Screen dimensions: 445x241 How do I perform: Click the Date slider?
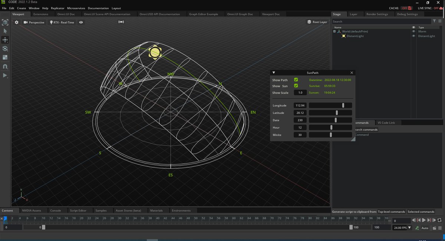pos(330,120)
